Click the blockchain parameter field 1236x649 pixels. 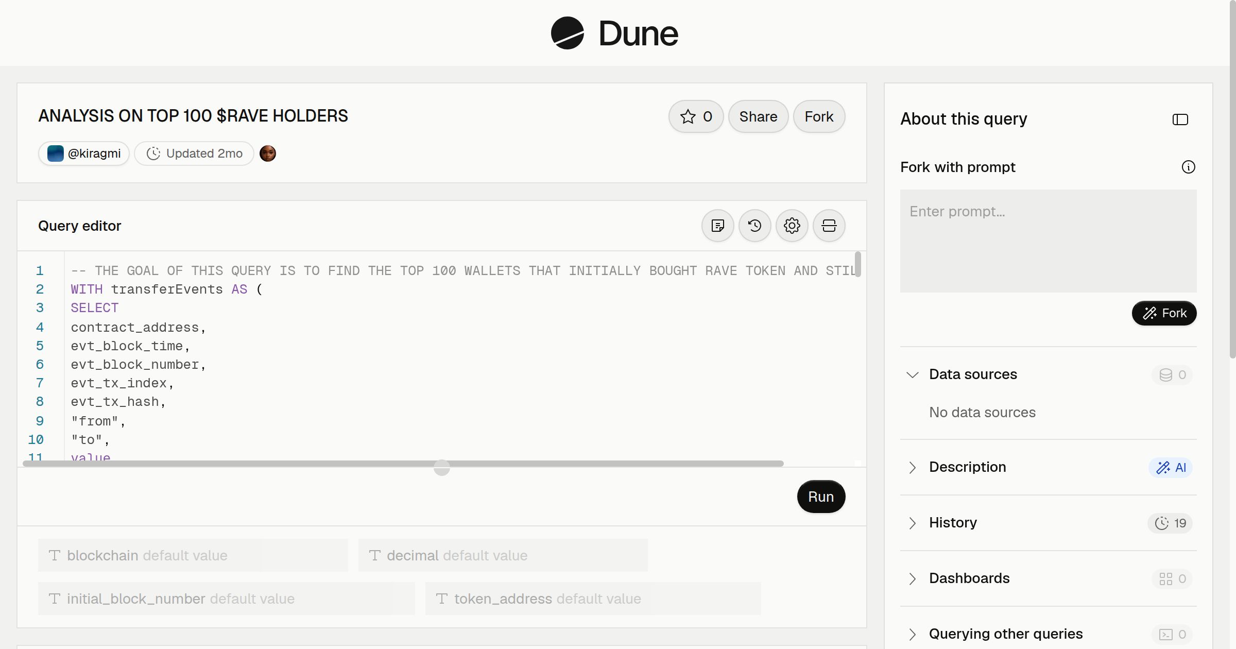pyautogui.click(x=193, y=555)
